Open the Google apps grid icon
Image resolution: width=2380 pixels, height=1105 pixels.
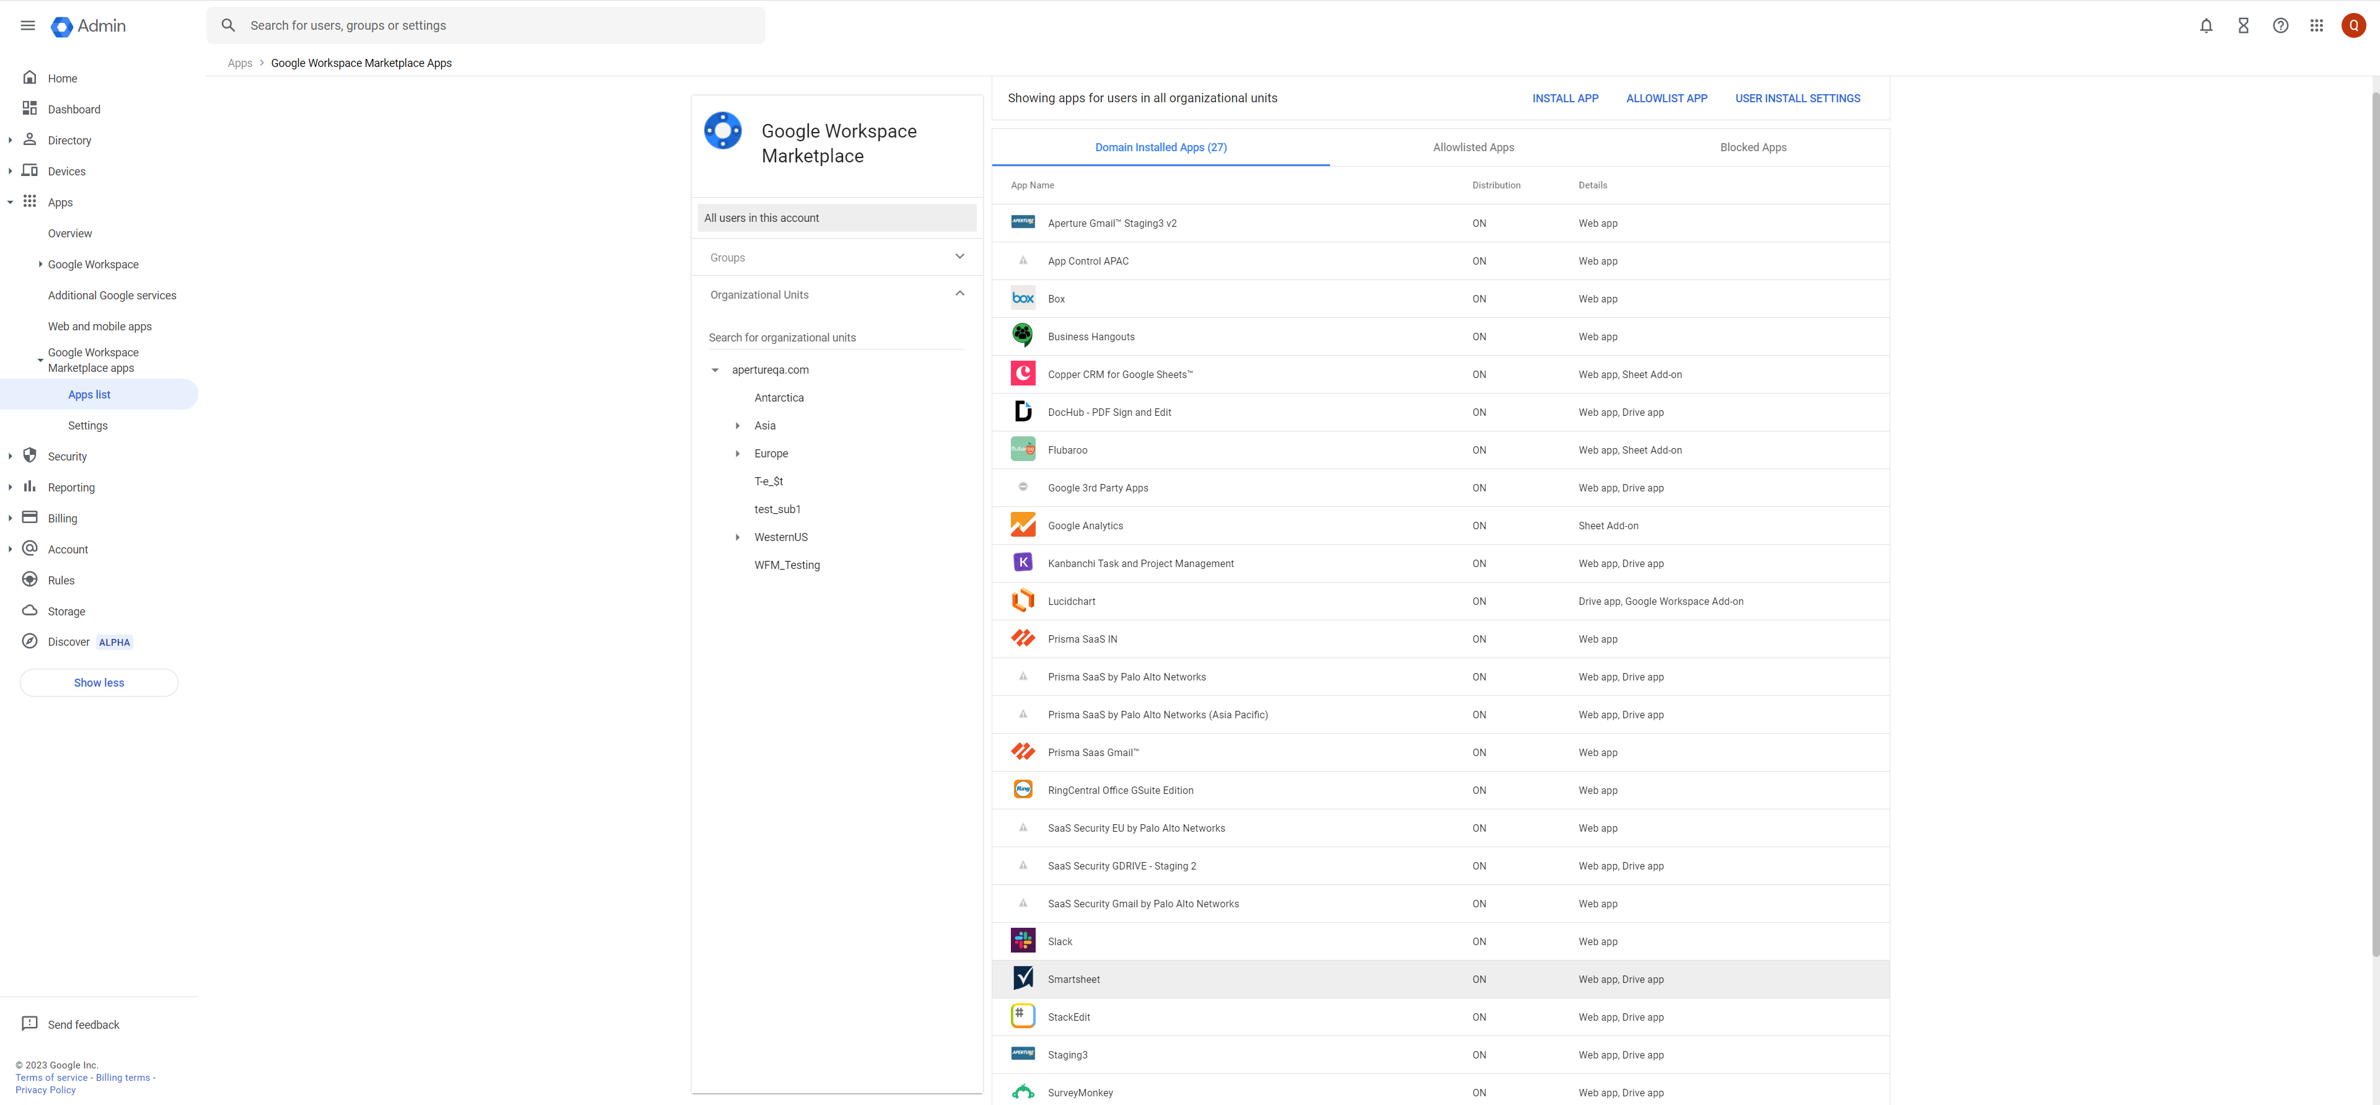(2316, 26)
